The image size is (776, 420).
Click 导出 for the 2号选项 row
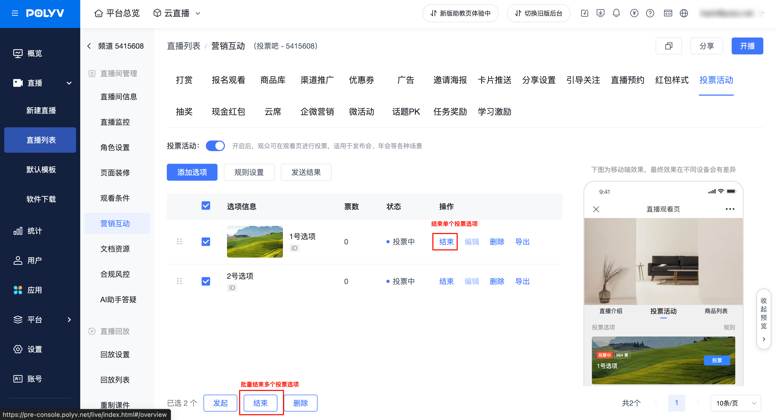click(x=522, y=281)
